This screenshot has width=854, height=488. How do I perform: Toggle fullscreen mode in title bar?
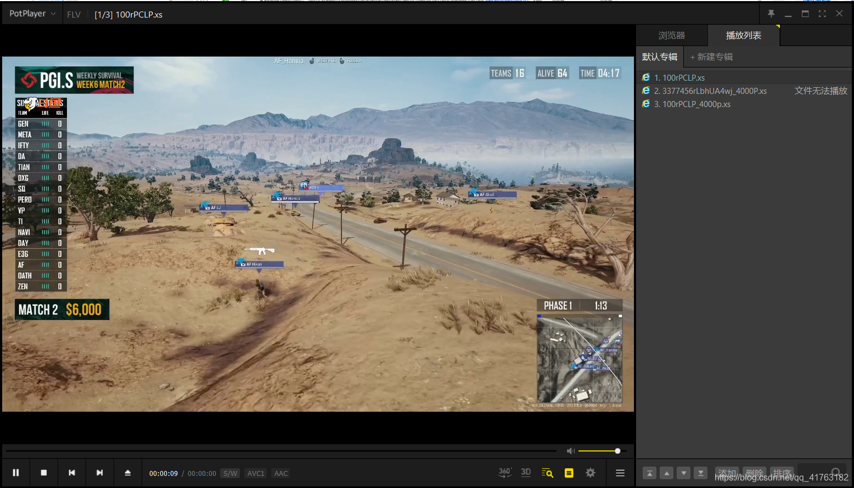click(822, 14)
